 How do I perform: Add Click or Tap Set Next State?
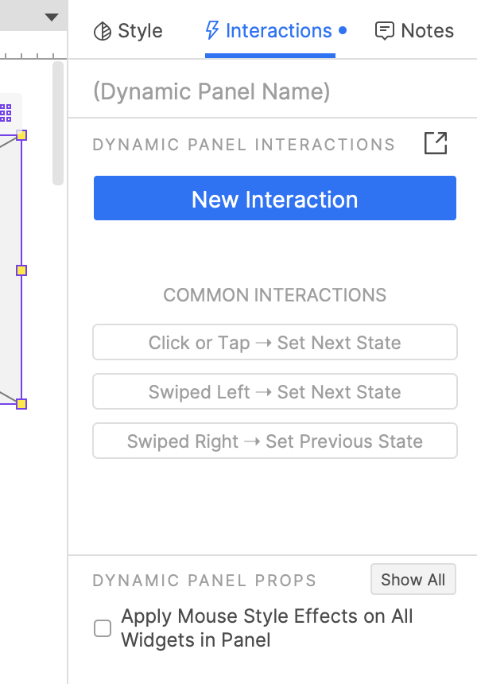coord(275,343)
